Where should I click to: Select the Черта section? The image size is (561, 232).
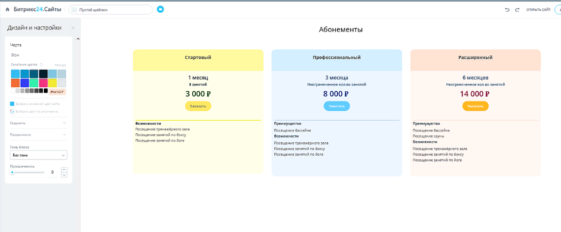pos(16,45)
